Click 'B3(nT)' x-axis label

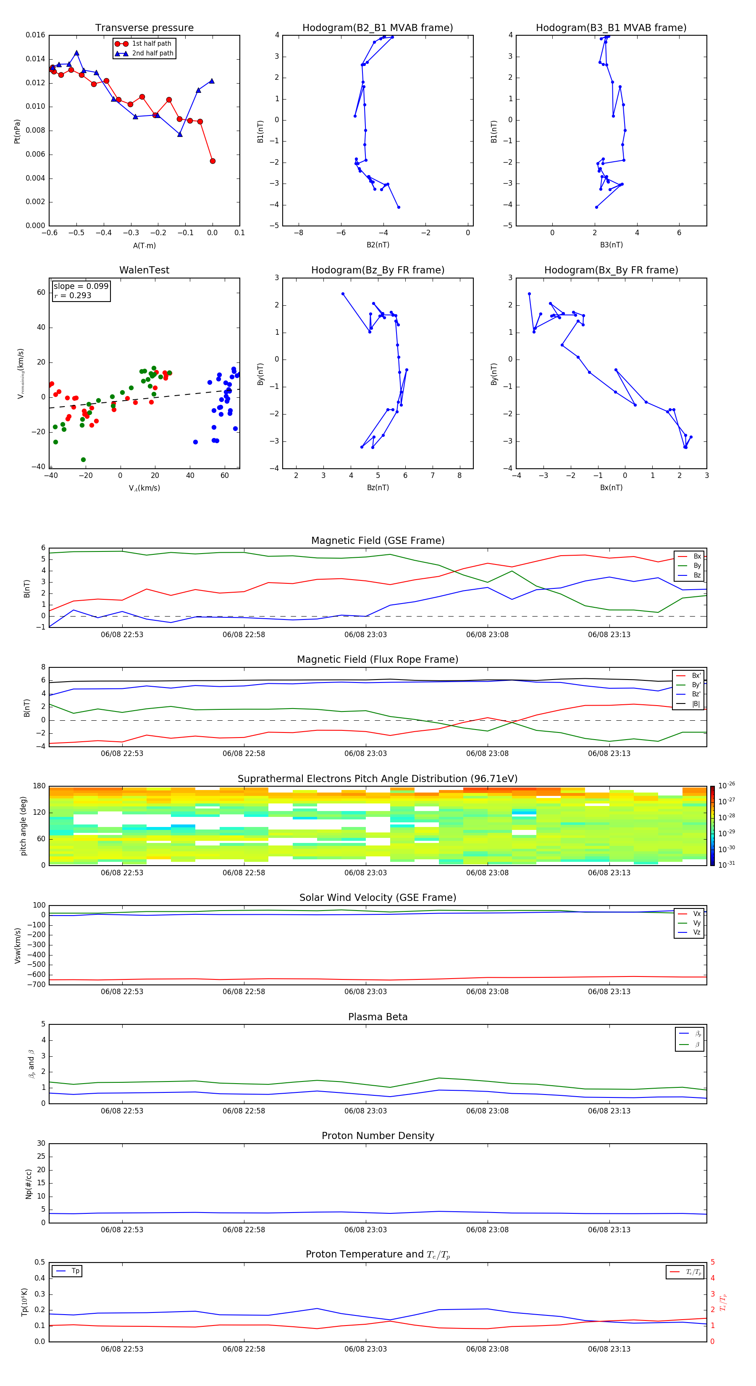click(611, 245)
